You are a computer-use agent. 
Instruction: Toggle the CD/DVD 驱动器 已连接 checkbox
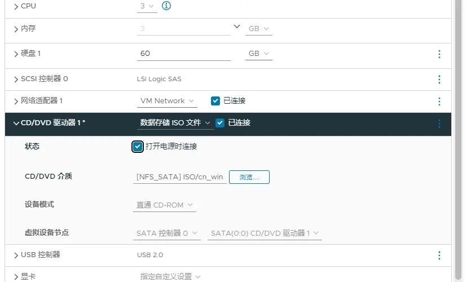click(220, 123)
